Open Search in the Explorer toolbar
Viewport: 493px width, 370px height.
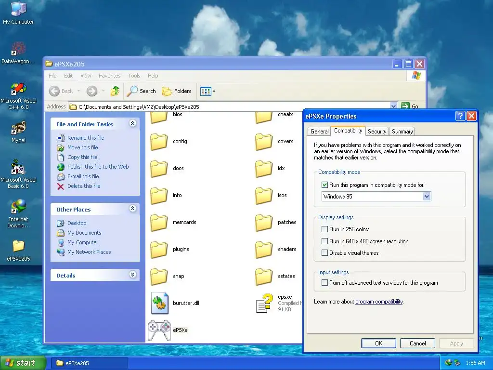tap(141, 91)
